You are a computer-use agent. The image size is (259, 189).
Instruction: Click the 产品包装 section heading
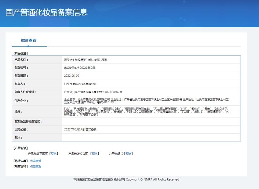(x=20, y=148)
